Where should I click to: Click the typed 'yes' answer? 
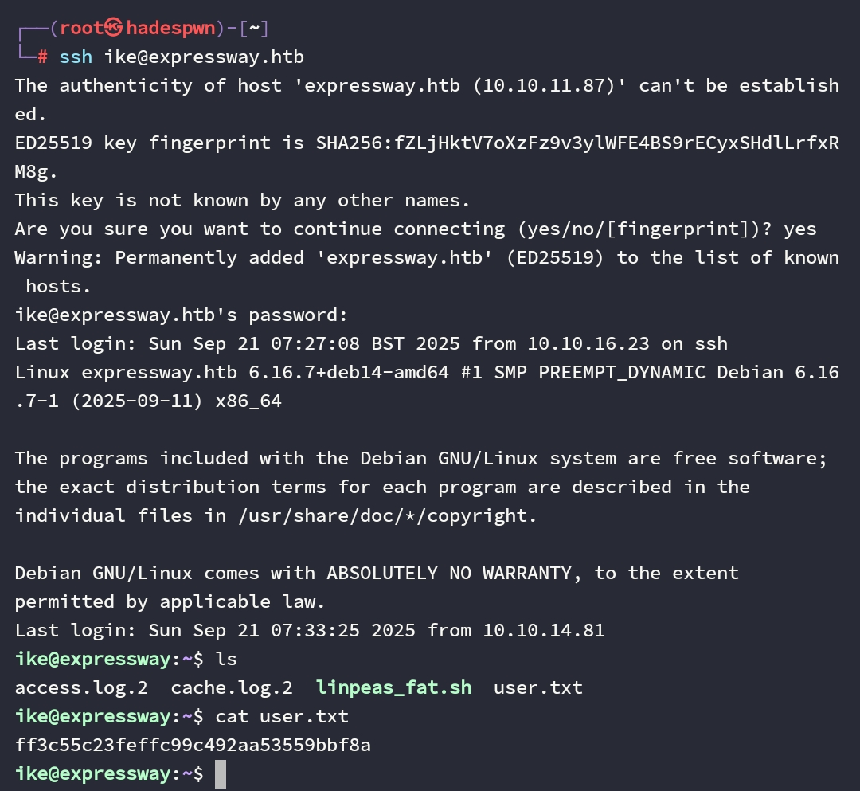click(799, 229)
